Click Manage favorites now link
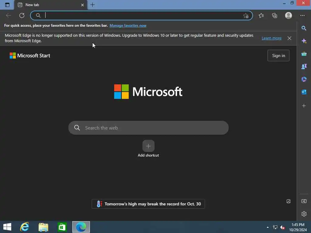Screen dimensions: 311x233 tap(128, 25)
